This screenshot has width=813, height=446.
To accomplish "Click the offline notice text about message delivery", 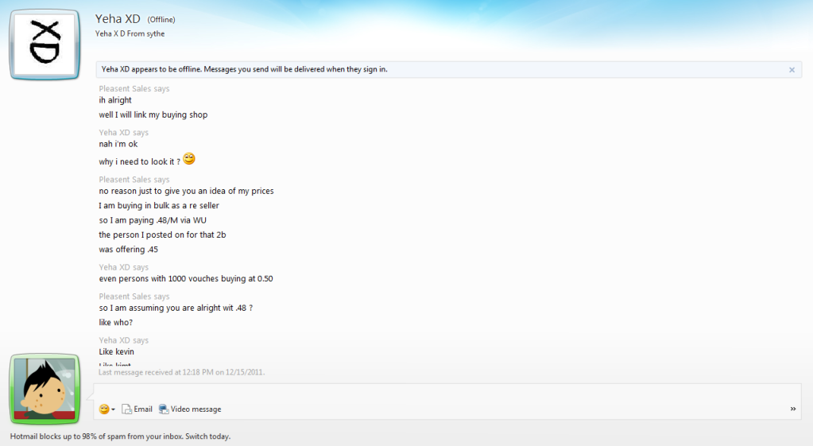I will [x=244, y=69].
